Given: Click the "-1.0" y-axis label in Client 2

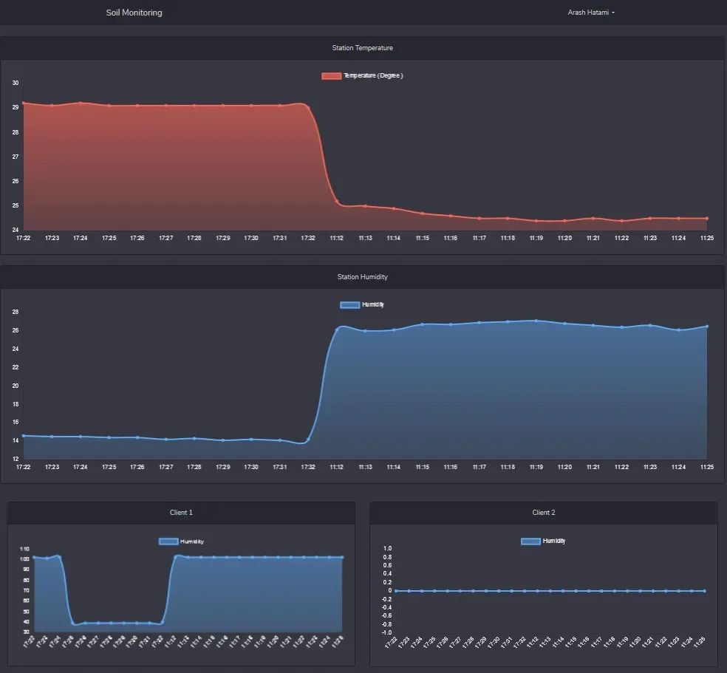Looking at the screenshot, I should pyautogui.click(x=386, y=632).
